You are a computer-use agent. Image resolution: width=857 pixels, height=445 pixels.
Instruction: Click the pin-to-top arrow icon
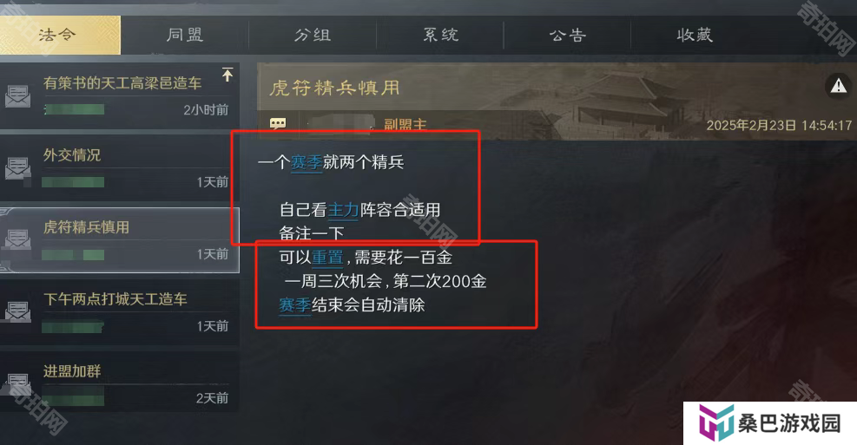(227, 75)
